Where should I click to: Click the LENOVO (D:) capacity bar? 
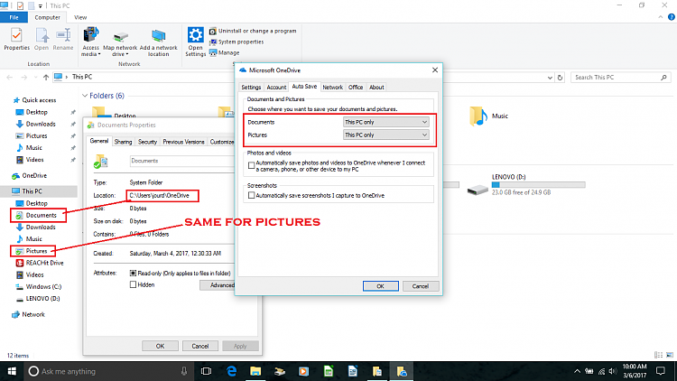tap(538, 185)
